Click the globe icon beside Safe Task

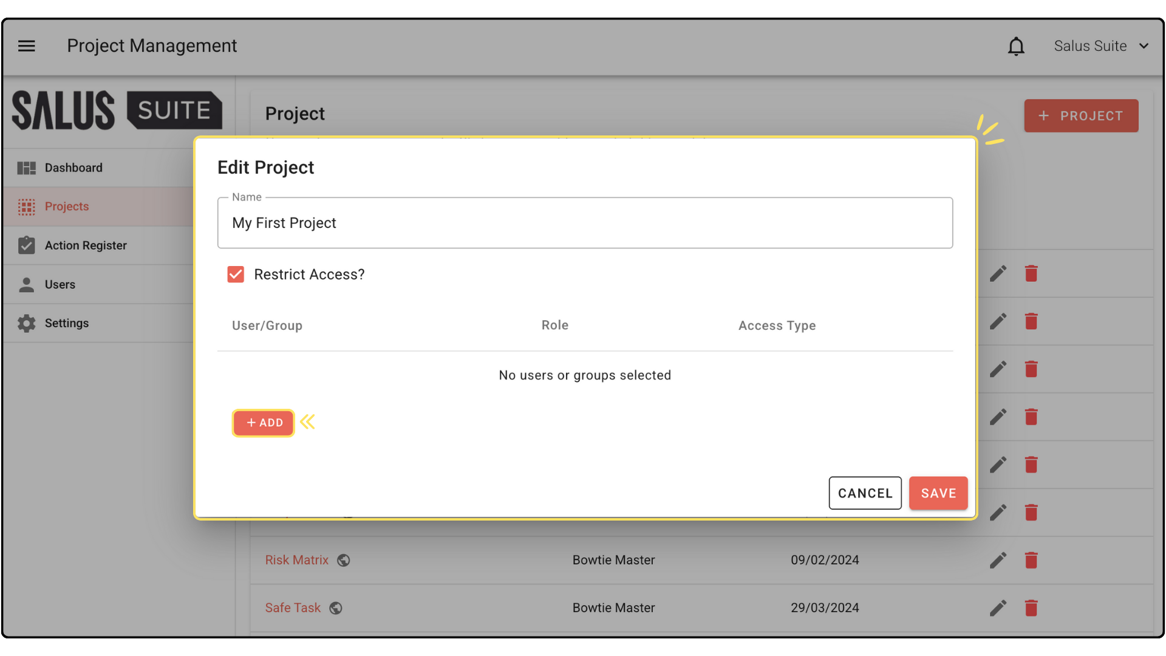(x=336, y=608)
